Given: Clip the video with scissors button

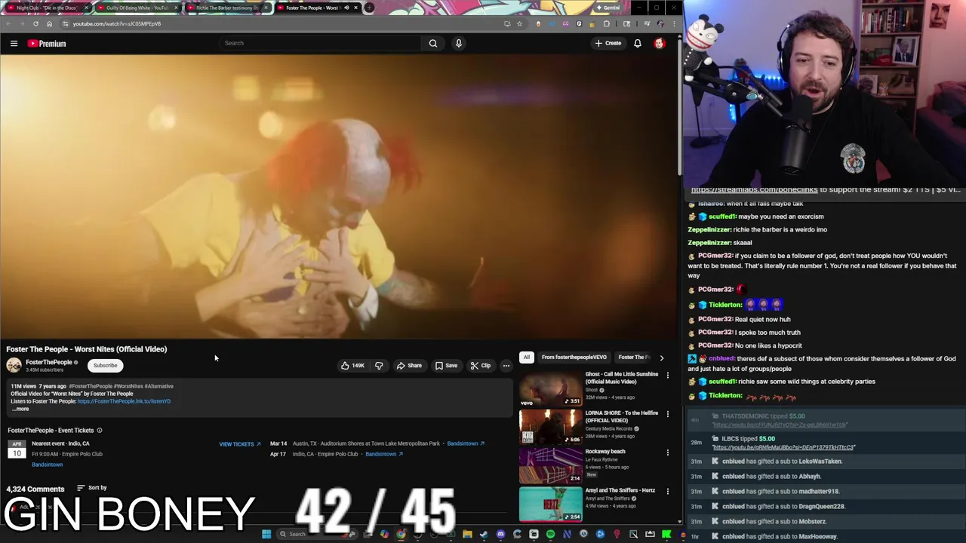Looking at the screenshot, I should point(481,366).
